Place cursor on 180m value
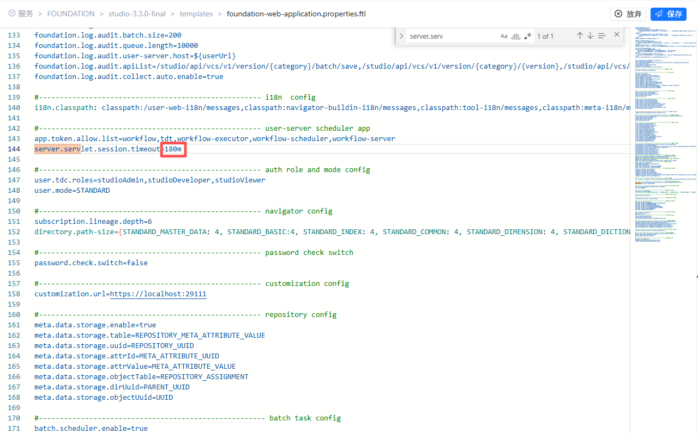Image resolution: width=698 pixels, height=433 pixels. tap(173, 149)
